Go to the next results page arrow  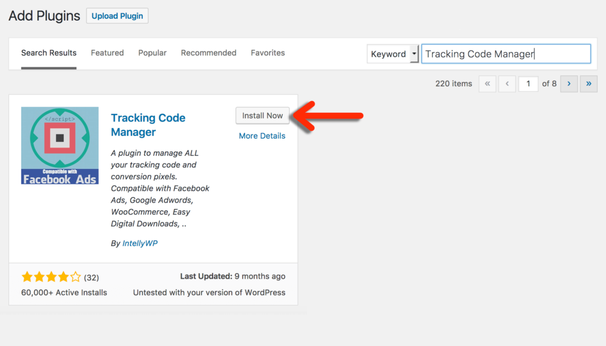click(569, 84)
